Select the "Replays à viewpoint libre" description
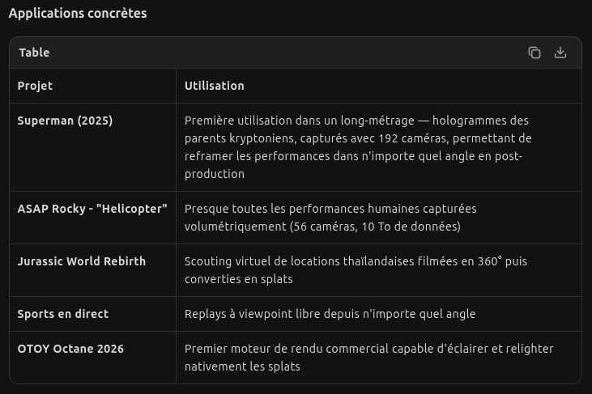 (251, 314)
